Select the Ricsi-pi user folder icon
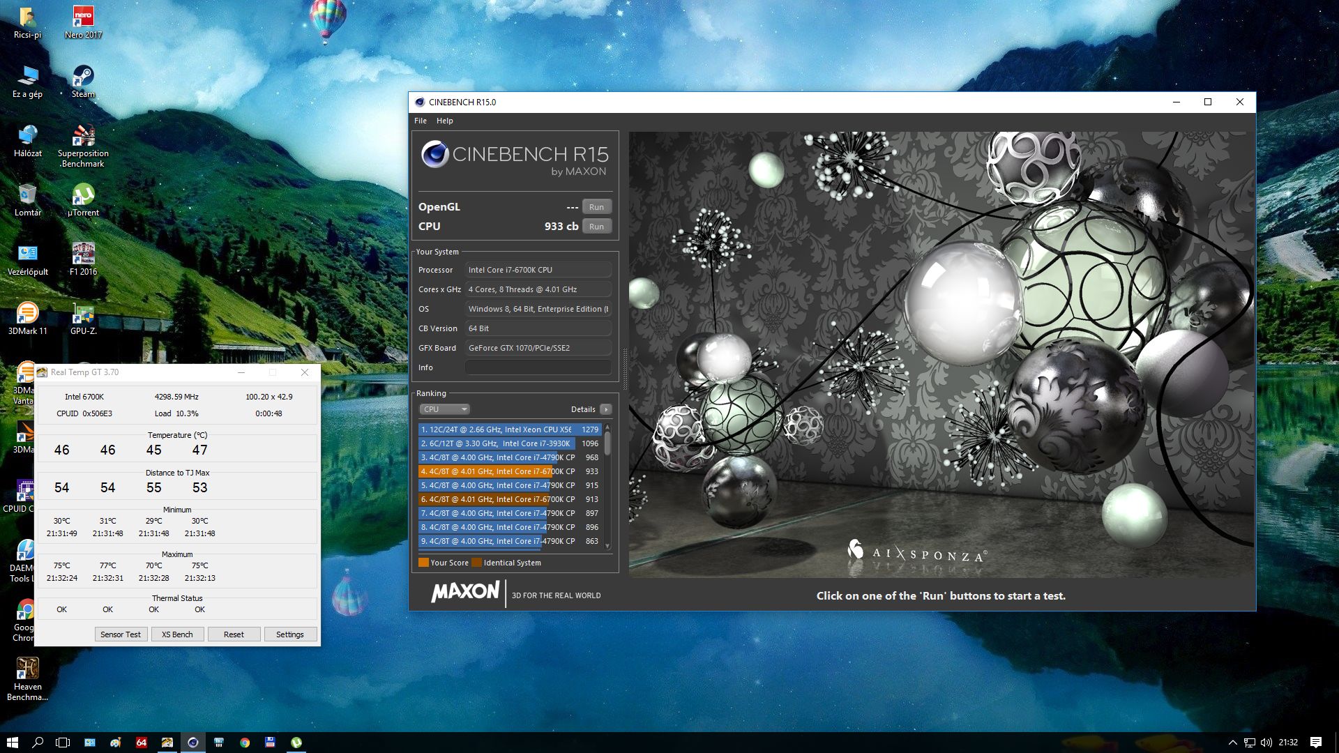Screen dimensions: 1339x753 point(27,22)
